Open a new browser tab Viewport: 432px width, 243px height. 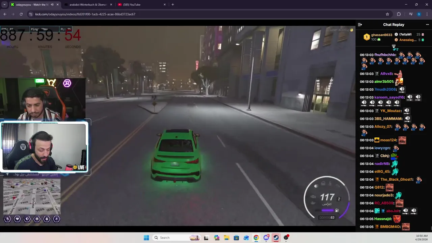tap(173, 5)
